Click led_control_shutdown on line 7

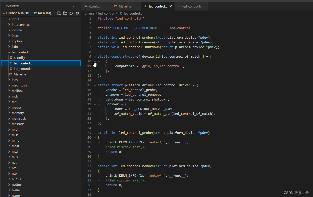140,47
